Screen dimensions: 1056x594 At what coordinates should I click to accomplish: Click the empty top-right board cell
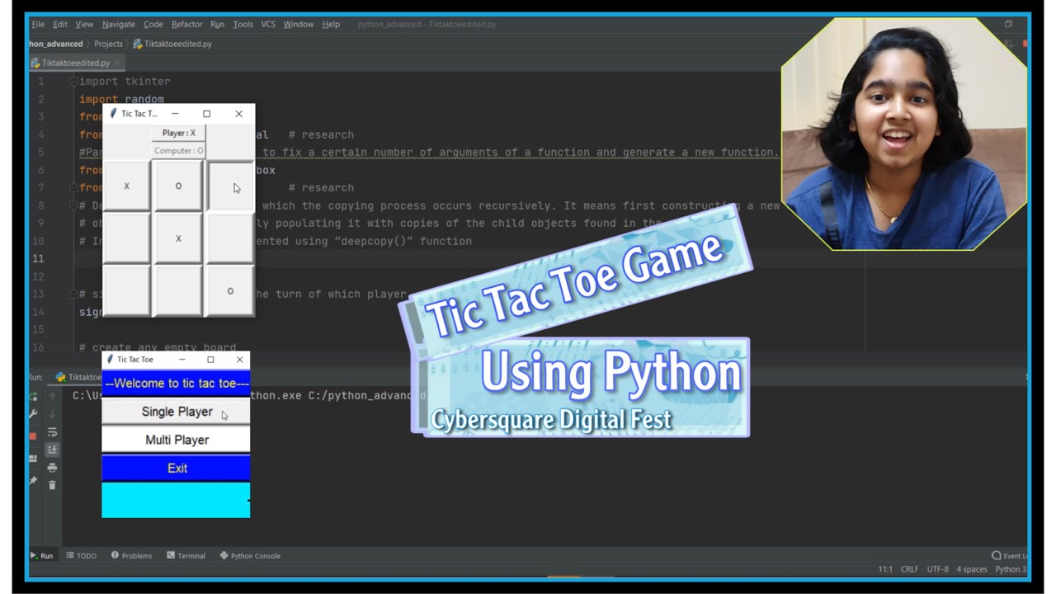pos(230,186)
